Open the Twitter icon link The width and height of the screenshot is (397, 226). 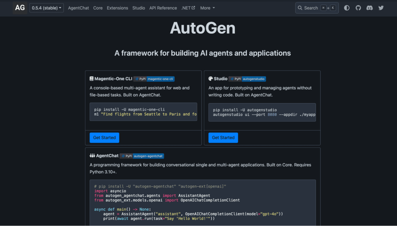coord(381,8)
